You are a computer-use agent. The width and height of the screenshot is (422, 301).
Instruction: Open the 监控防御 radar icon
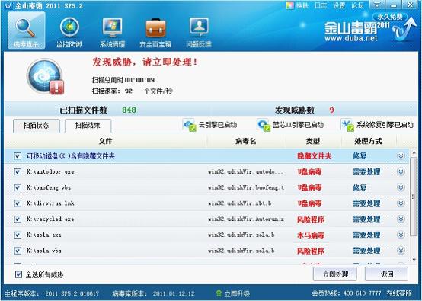point(69,27)
